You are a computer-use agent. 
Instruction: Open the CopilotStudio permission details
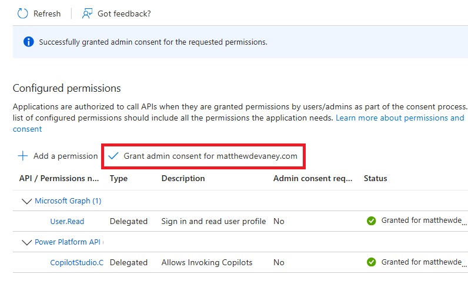pos(76,263)
